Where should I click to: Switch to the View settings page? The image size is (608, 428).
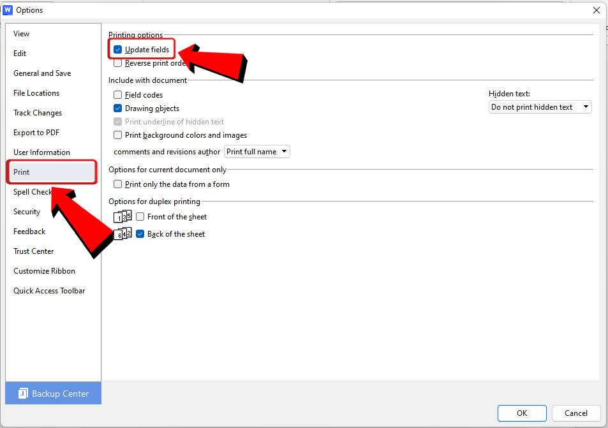pos(21,33)
